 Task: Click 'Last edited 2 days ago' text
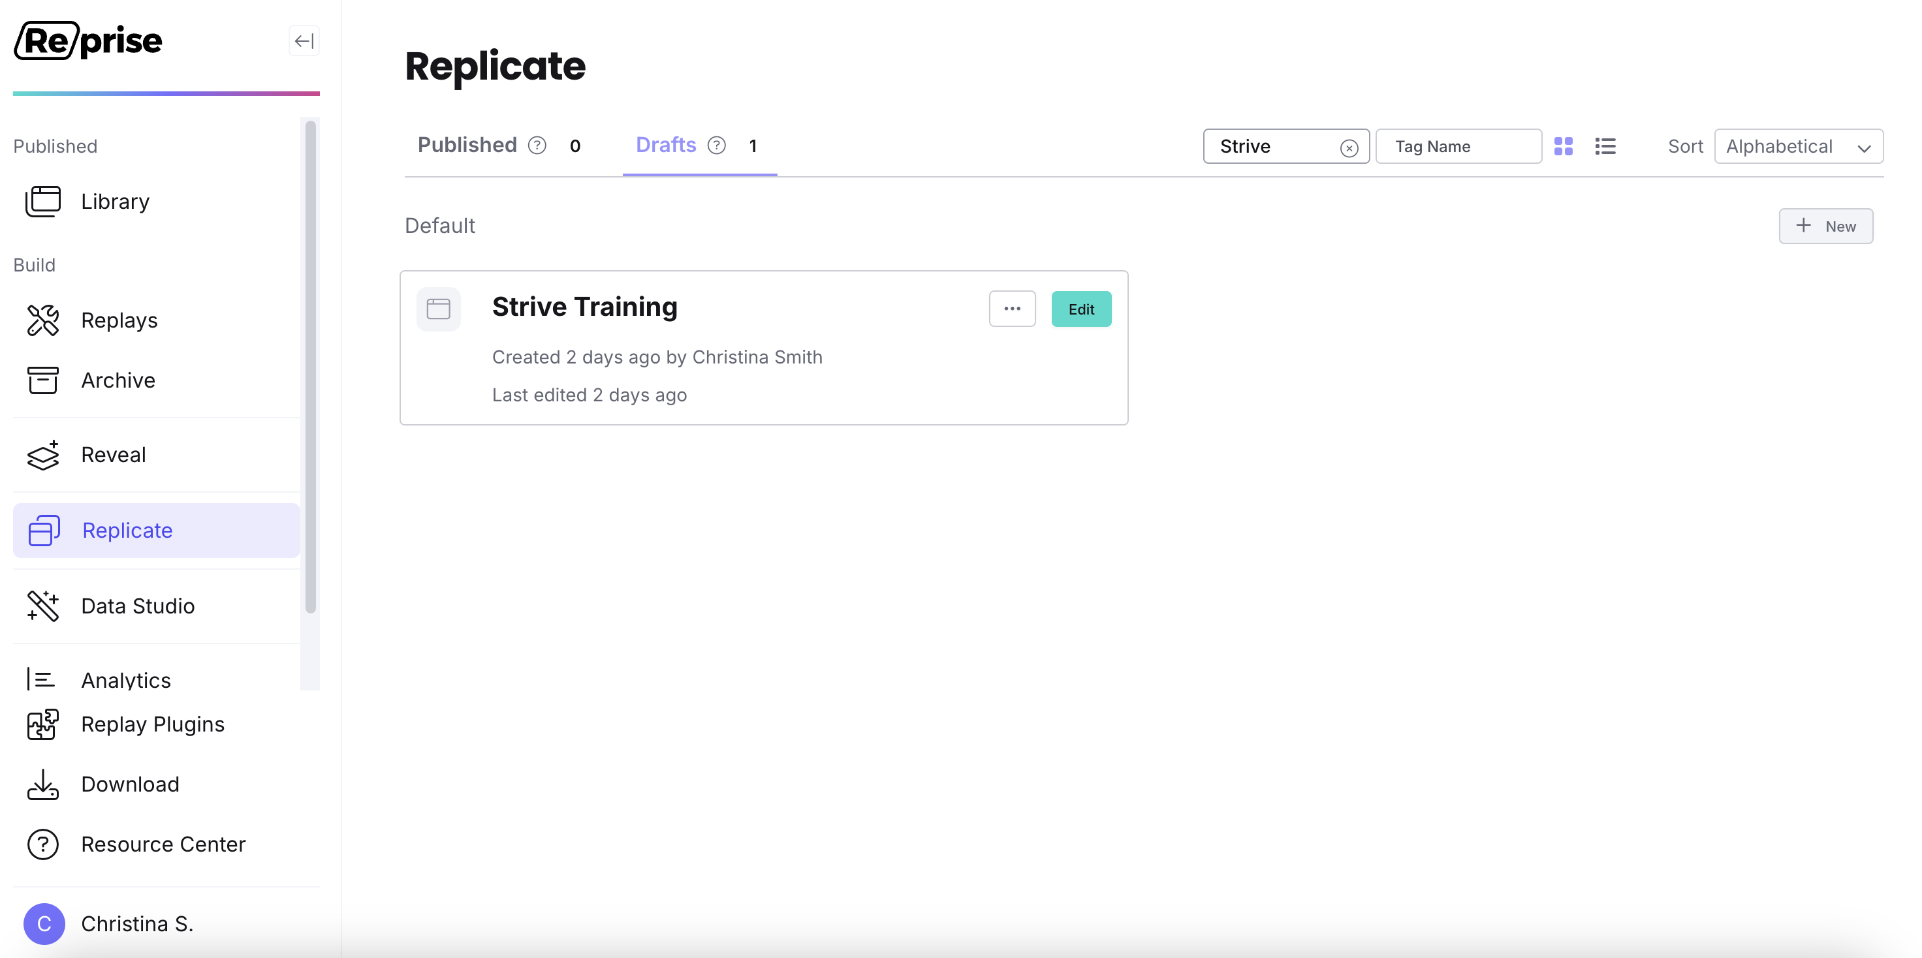click(590, 395)
